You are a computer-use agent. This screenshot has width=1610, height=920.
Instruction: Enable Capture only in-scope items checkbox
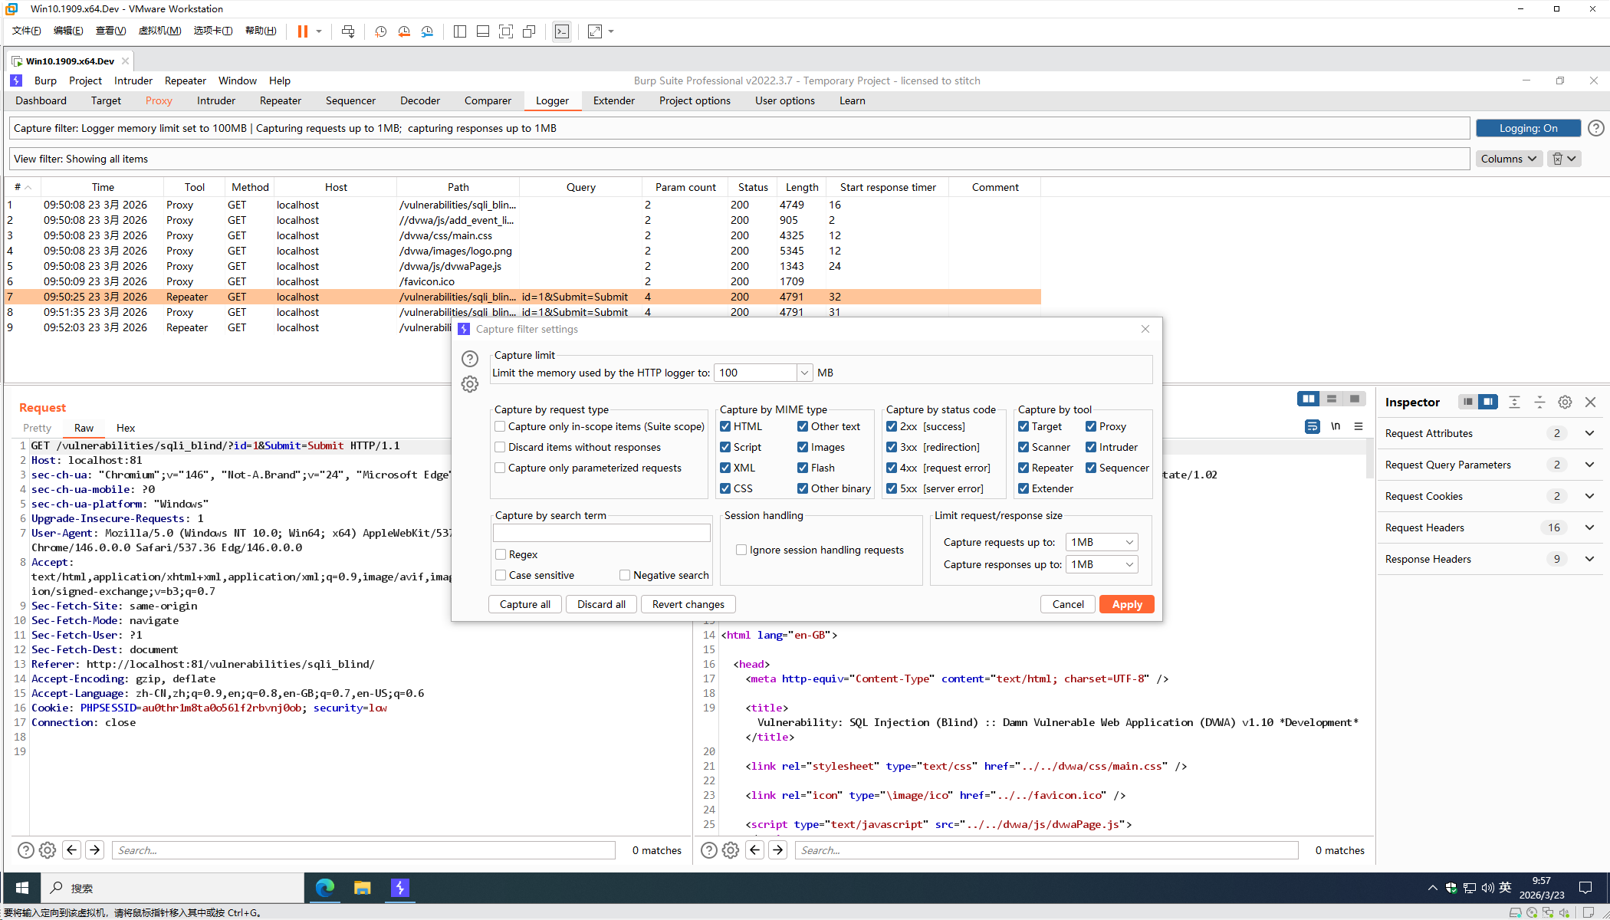[x=501, y=426]
